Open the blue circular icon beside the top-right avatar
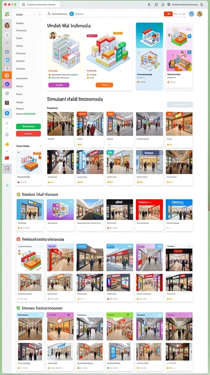This screenshot has width=210, height=375. point(191,14)
